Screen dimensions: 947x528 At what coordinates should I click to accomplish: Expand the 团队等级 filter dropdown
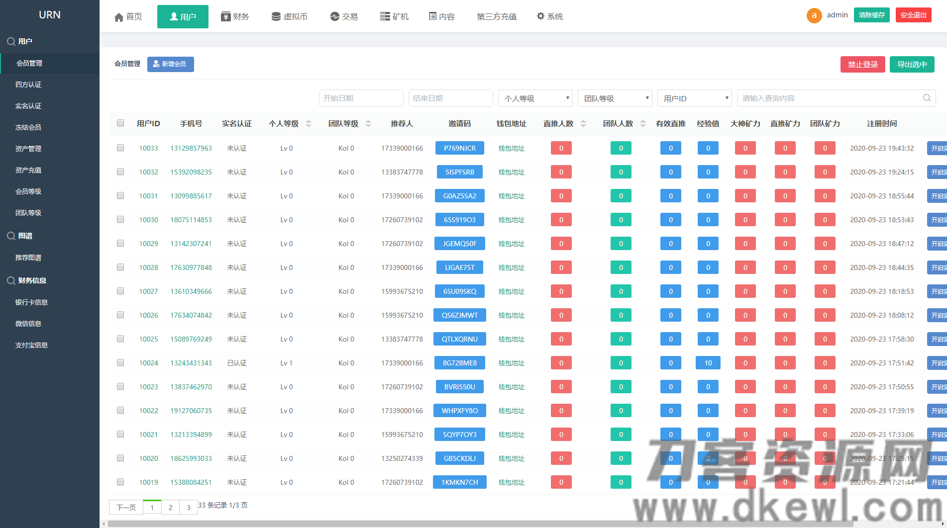click(x=615, y=98)
